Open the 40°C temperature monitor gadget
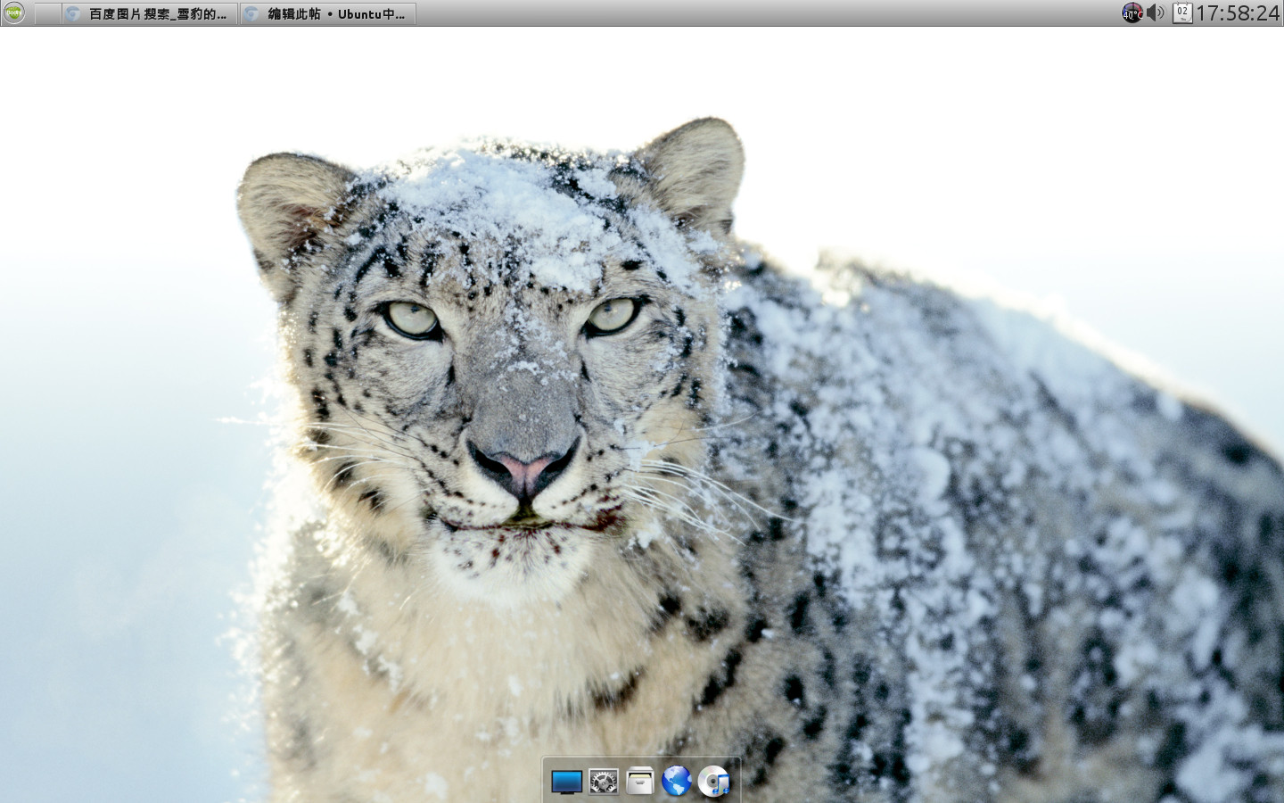Viewport: 1284px width, 803px height. pyautogui.click(x=1132, y=13)
